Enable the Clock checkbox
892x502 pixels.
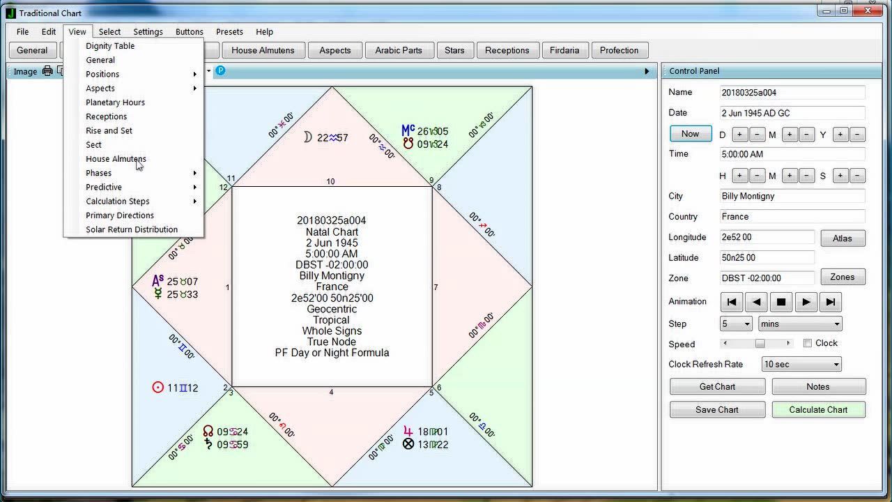click(808, 343)
